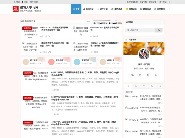
Task: Select the heart favorites tab icon
Action: pos(144,86)
